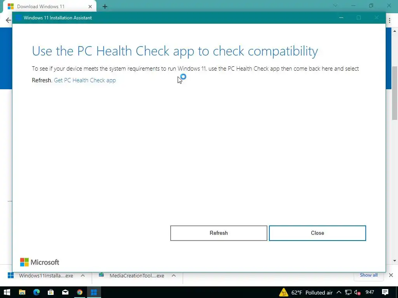This screenshot has height=298, width=398.
Task: Open the weather air quality warning icon
Action: click(284, 292)
